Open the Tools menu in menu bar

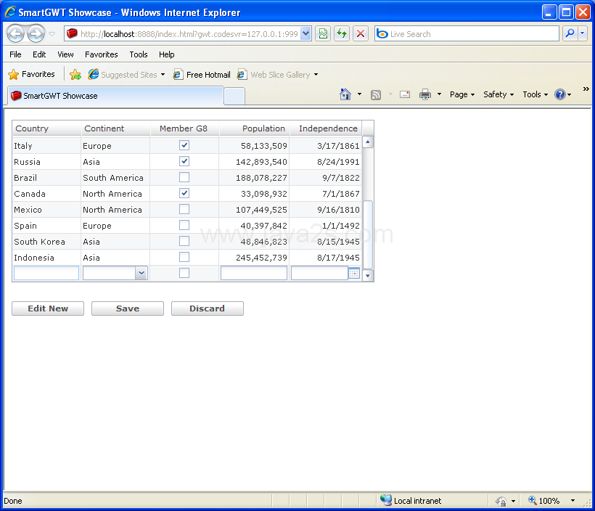(139, 54)
